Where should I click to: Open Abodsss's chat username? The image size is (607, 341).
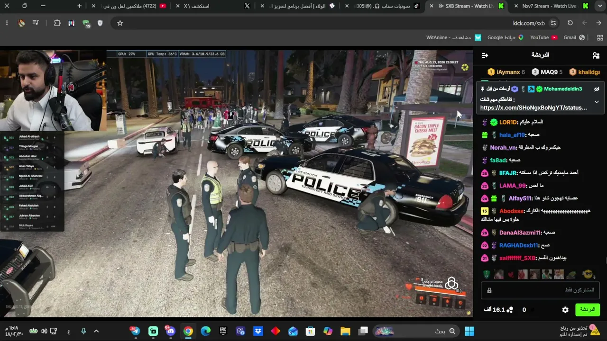511,211
